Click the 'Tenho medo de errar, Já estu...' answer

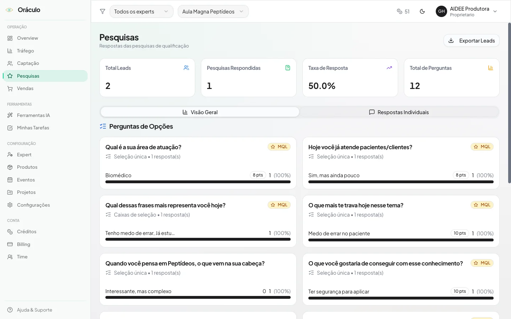click(140, 233)
